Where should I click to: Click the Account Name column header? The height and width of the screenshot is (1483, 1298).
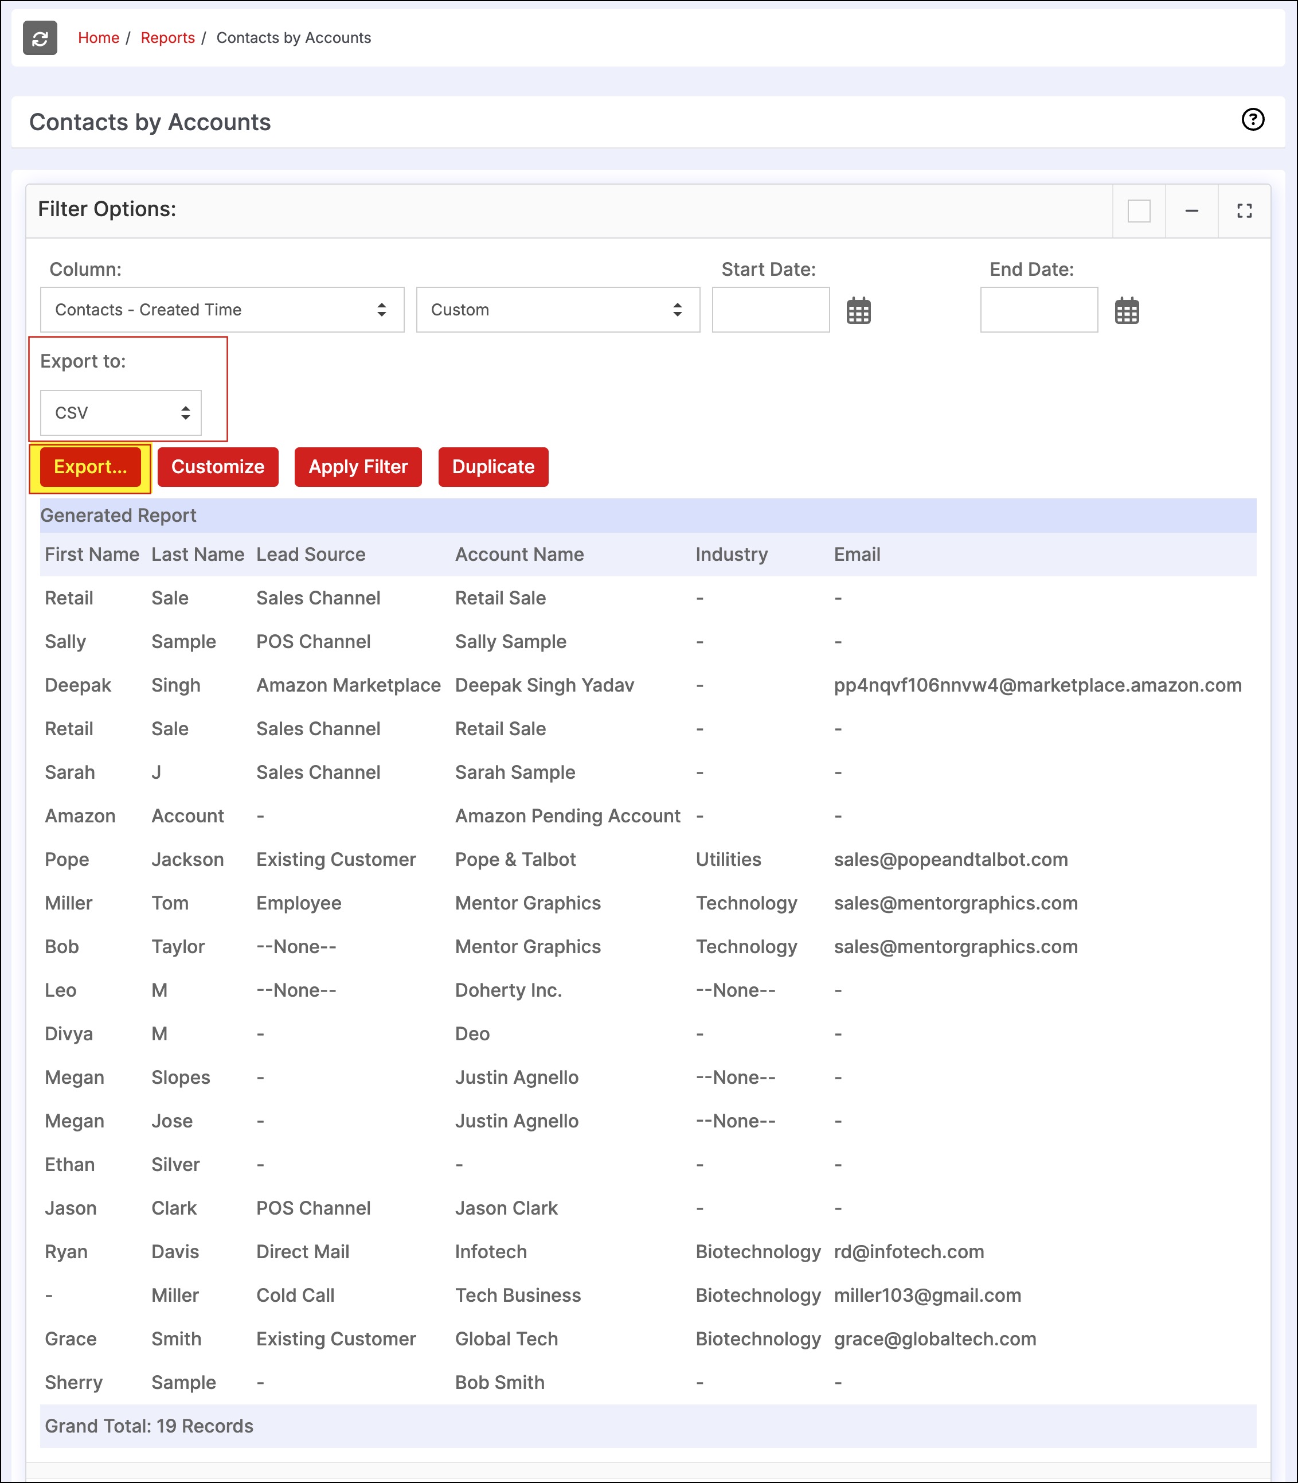pyautogui.click(x=519, y=554)
